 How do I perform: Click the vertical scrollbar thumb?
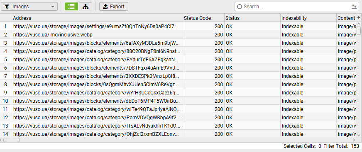click(359, 31)
